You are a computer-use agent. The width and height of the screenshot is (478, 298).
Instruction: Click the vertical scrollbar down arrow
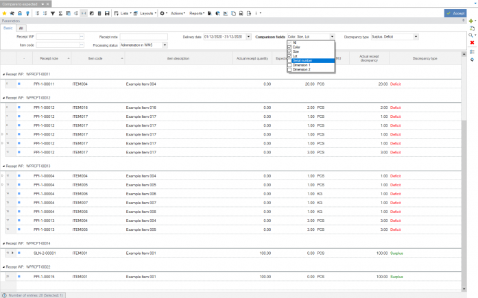tap(464, 289)
